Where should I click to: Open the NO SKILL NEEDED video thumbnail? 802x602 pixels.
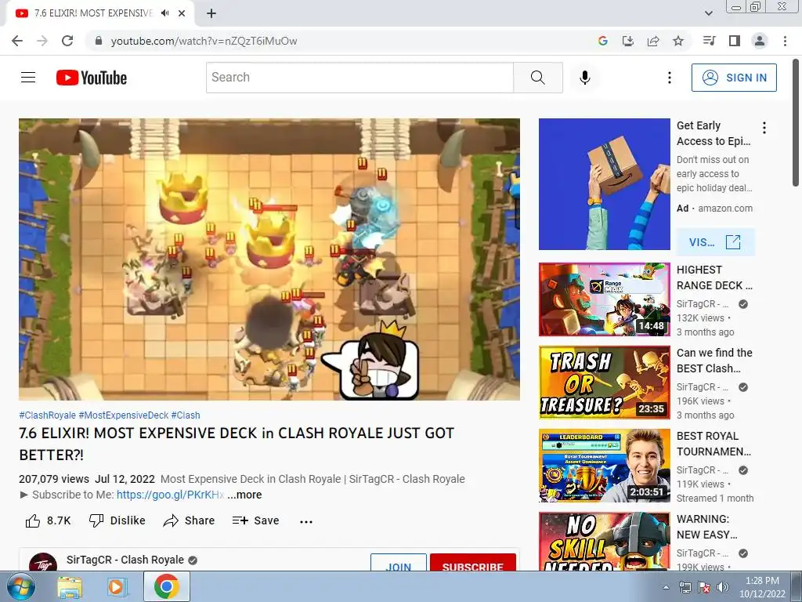604,542
